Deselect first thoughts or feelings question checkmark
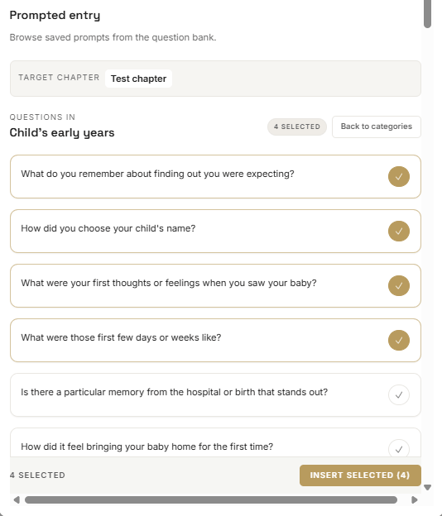442x516 pixels. [398, 286]
